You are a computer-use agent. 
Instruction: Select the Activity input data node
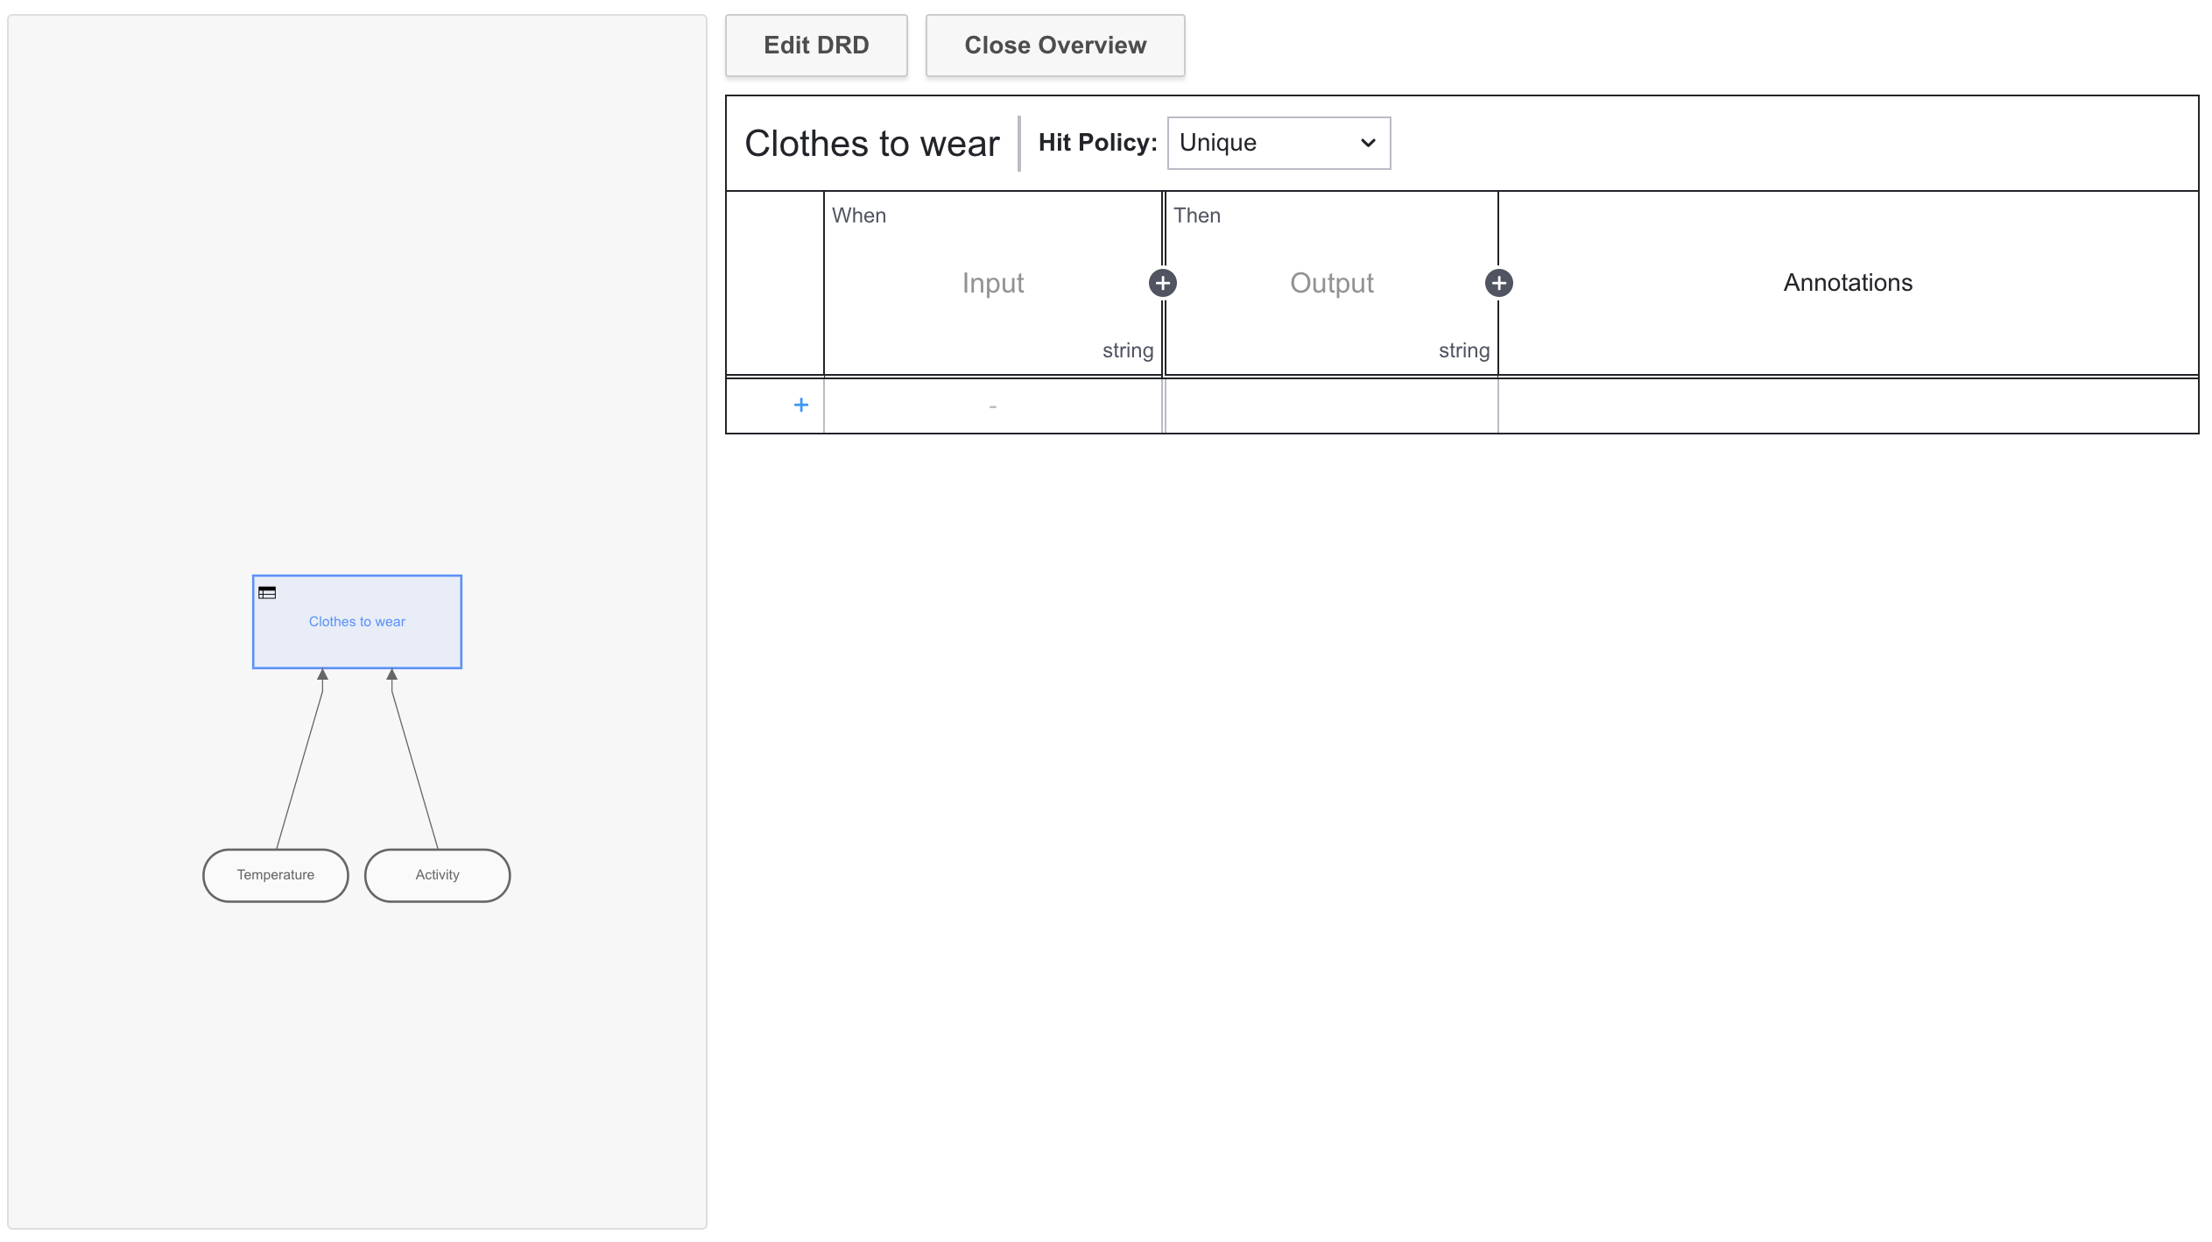pos(437,875)
